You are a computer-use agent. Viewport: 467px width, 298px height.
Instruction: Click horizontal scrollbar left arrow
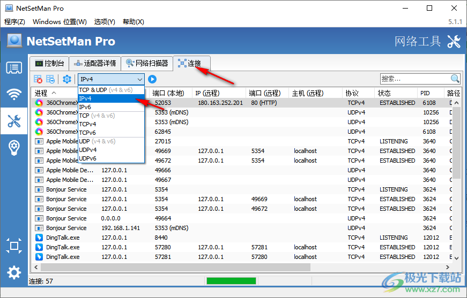(x=36, y=267)
